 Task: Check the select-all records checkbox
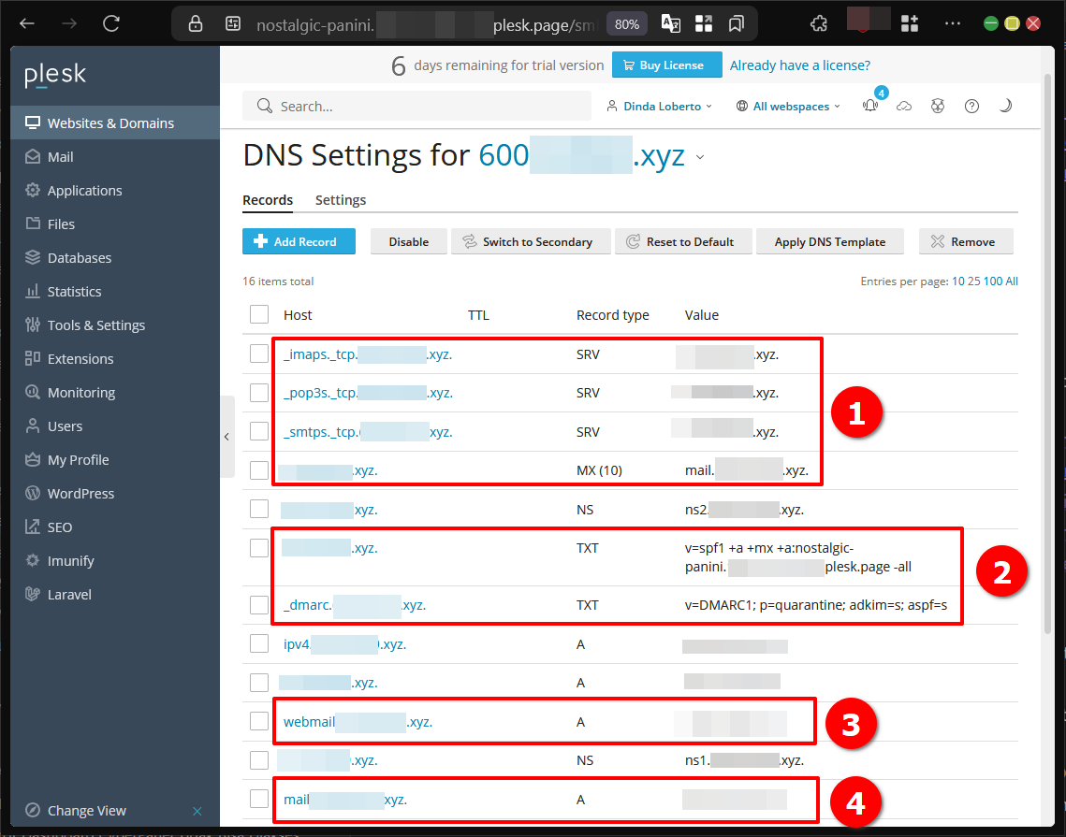[258, 314]
